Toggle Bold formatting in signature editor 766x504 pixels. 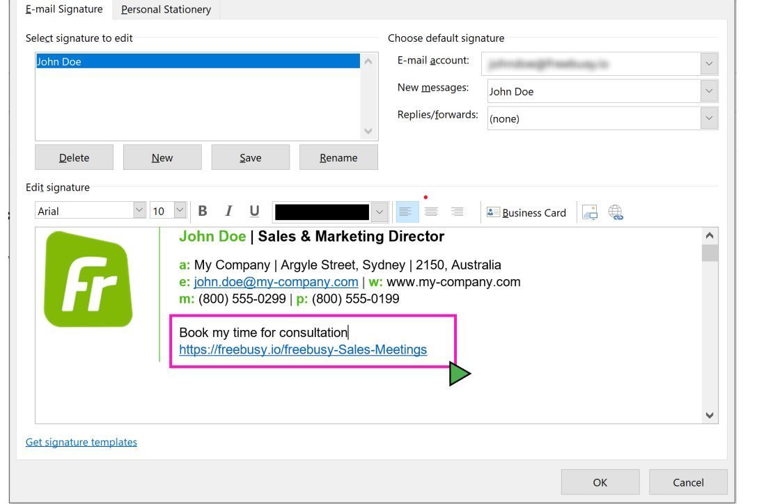[x=203, y=212]
